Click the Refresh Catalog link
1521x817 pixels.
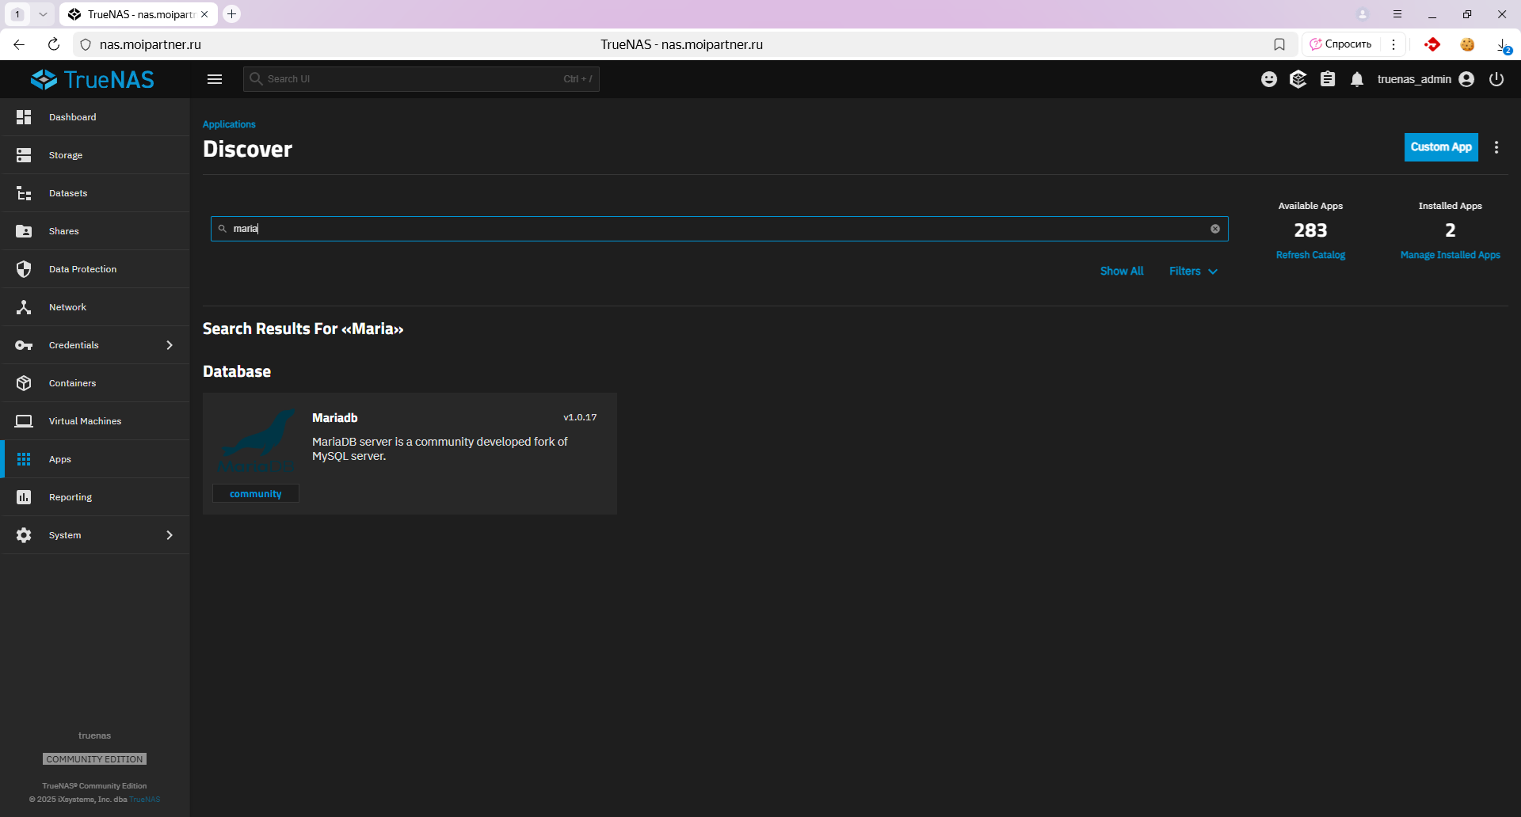[x=1310, y=255]
